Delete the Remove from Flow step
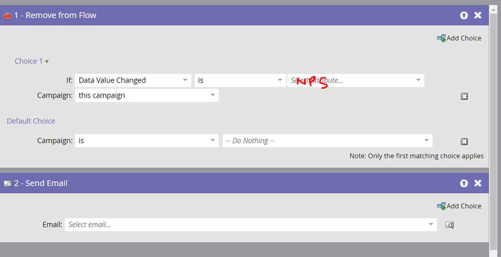Image resolution: width=501 pixels, height=257 pixels. point(477,16)
